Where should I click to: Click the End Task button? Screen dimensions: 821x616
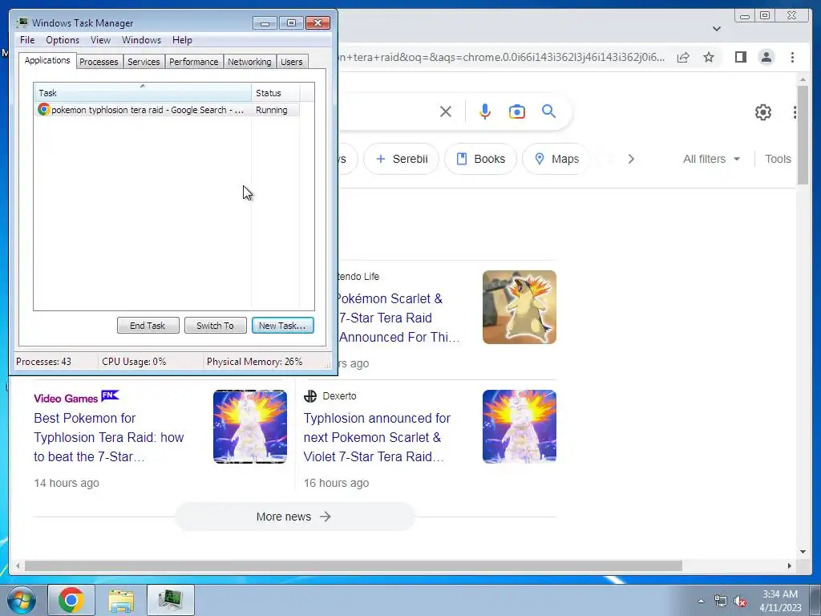[x=148, y=326]
